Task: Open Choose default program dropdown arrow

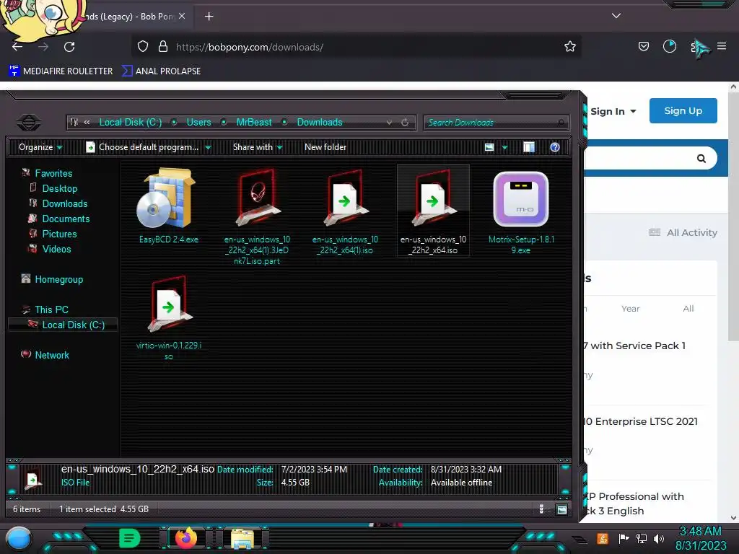Action: pyautogui.click(x=208, y=147)
